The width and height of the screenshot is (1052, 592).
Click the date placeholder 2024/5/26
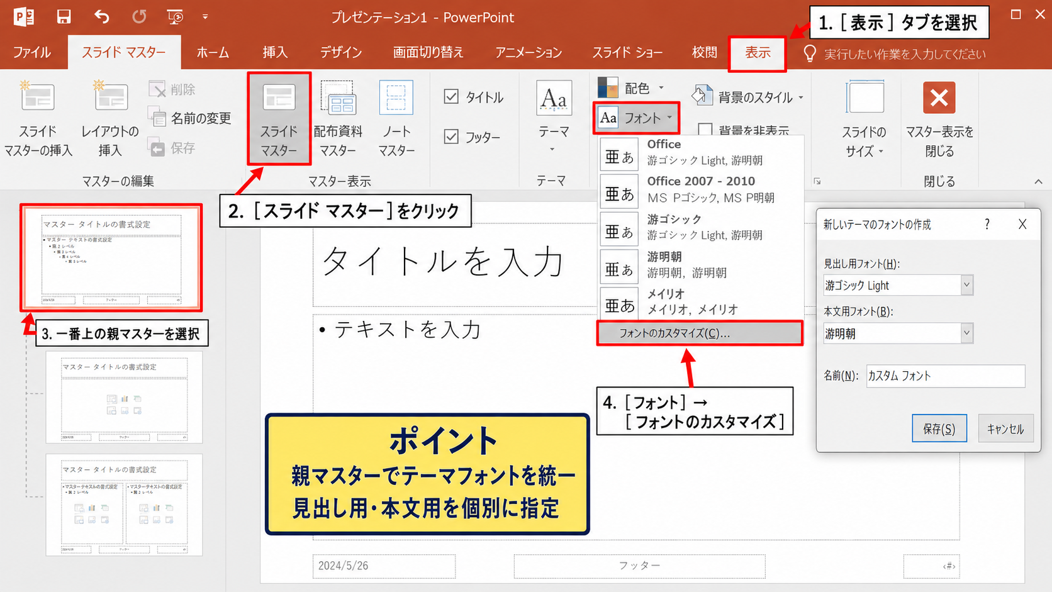pyautogui.click(x=384, y=566)
